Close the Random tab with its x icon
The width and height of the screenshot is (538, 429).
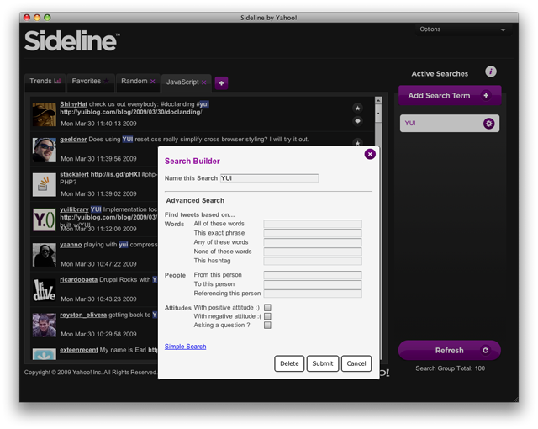pyautogui.click(x=153, y=82)
